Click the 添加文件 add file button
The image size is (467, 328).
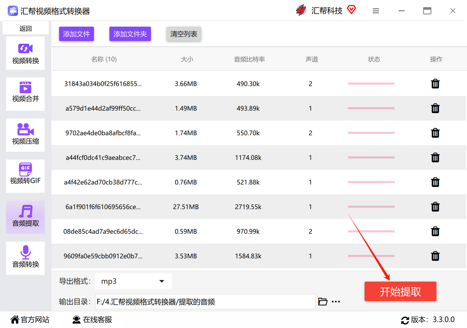[77, 34]
